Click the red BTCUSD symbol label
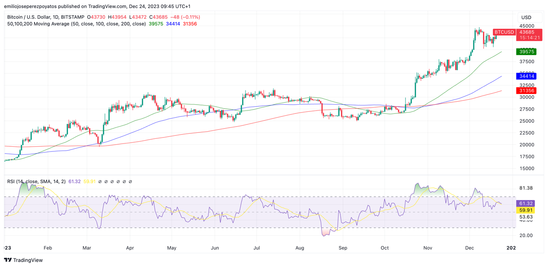This screenshot has height=267, width=548. point(504,32)
